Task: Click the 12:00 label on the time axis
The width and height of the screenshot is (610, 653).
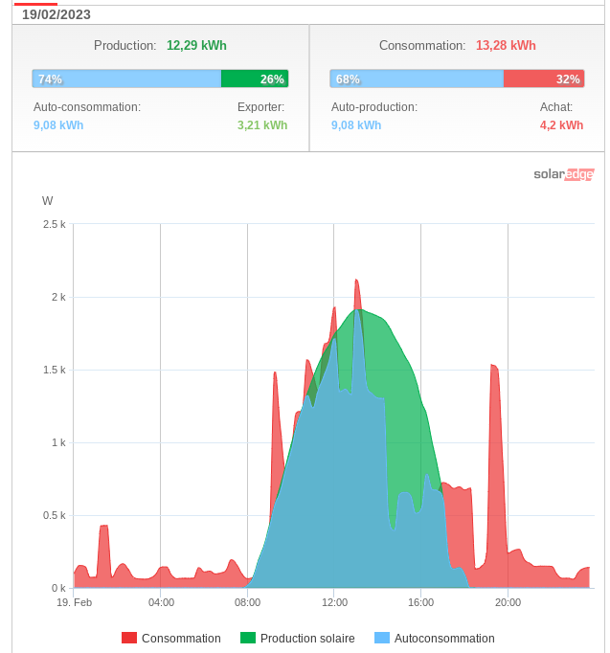Action: [334, 602]
